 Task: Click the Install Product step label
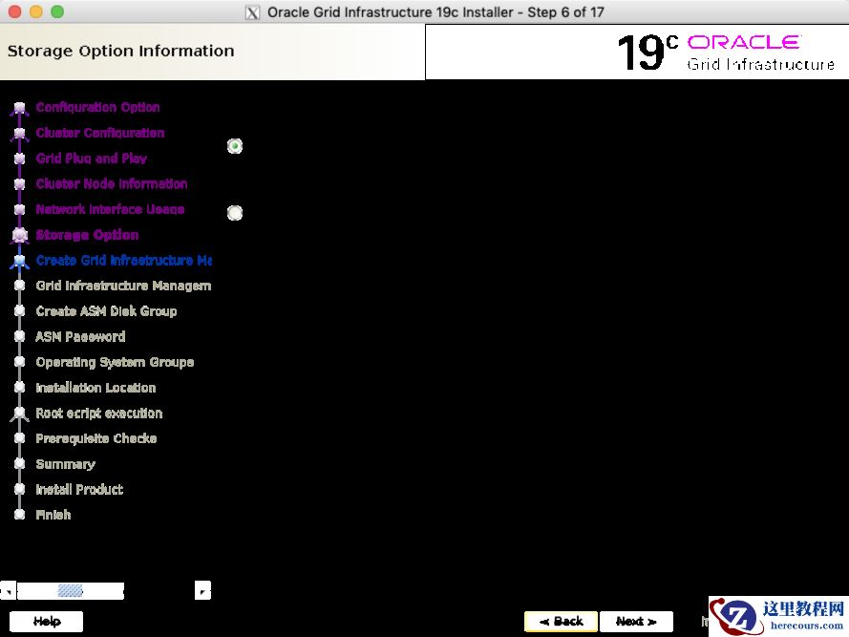tap(79, 489)
